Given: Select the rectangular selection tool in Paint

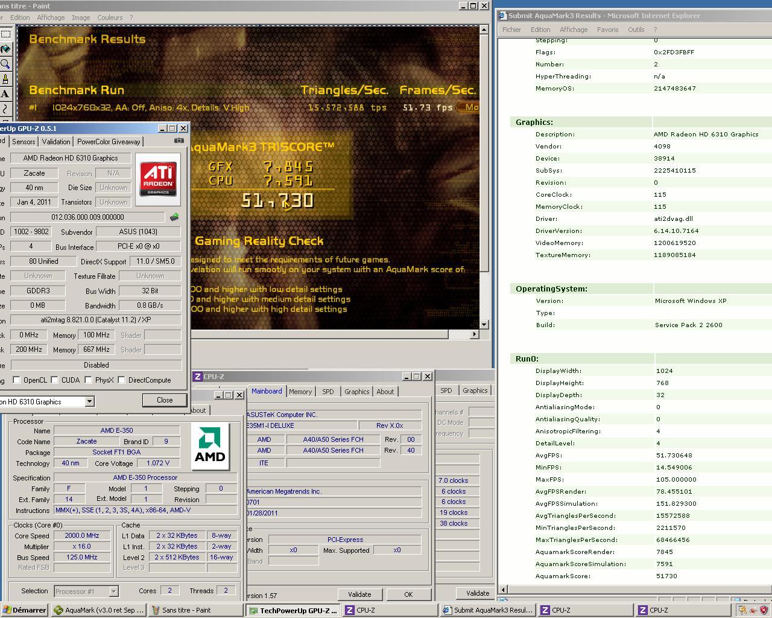Looking at the screenshot, I should pos(5,34).
